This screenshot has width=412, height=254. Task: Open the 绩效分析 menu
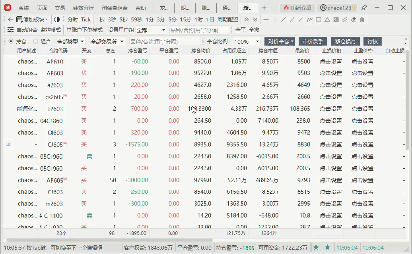tap(84, 8)
